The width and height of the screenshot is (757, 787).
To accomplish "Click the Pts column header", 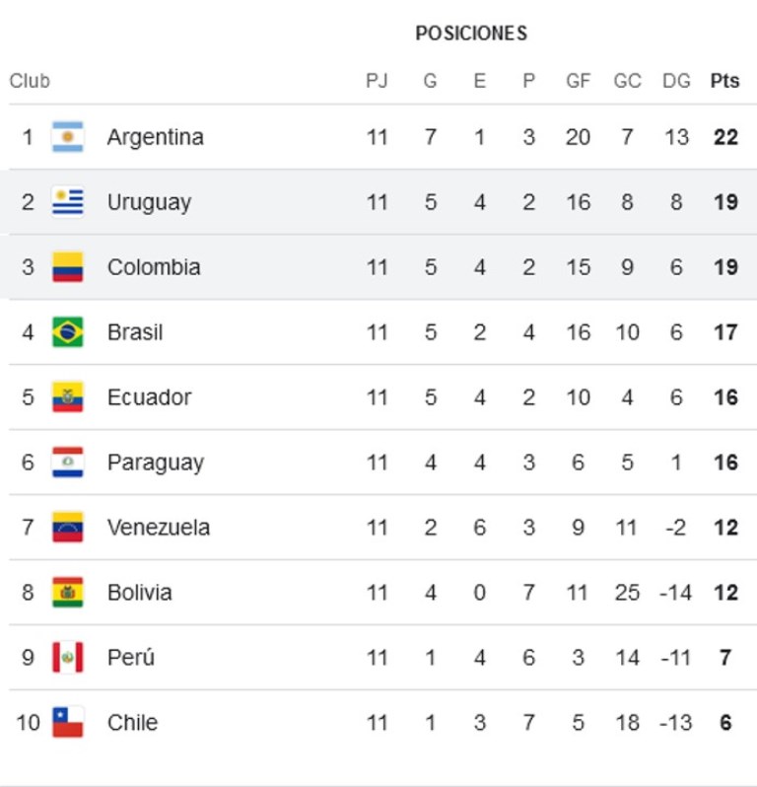I will [x=724, y=81].
